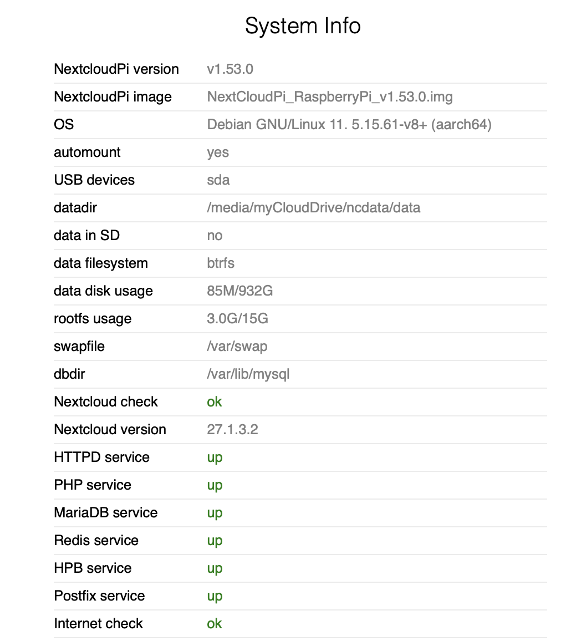Click the HTTPD service up status
This screenshot has width=571, height=641.
pos(215,458)
